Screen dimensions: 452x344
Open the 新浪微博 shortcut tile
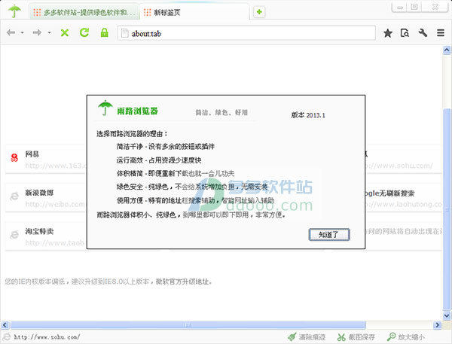pos(46,198)
